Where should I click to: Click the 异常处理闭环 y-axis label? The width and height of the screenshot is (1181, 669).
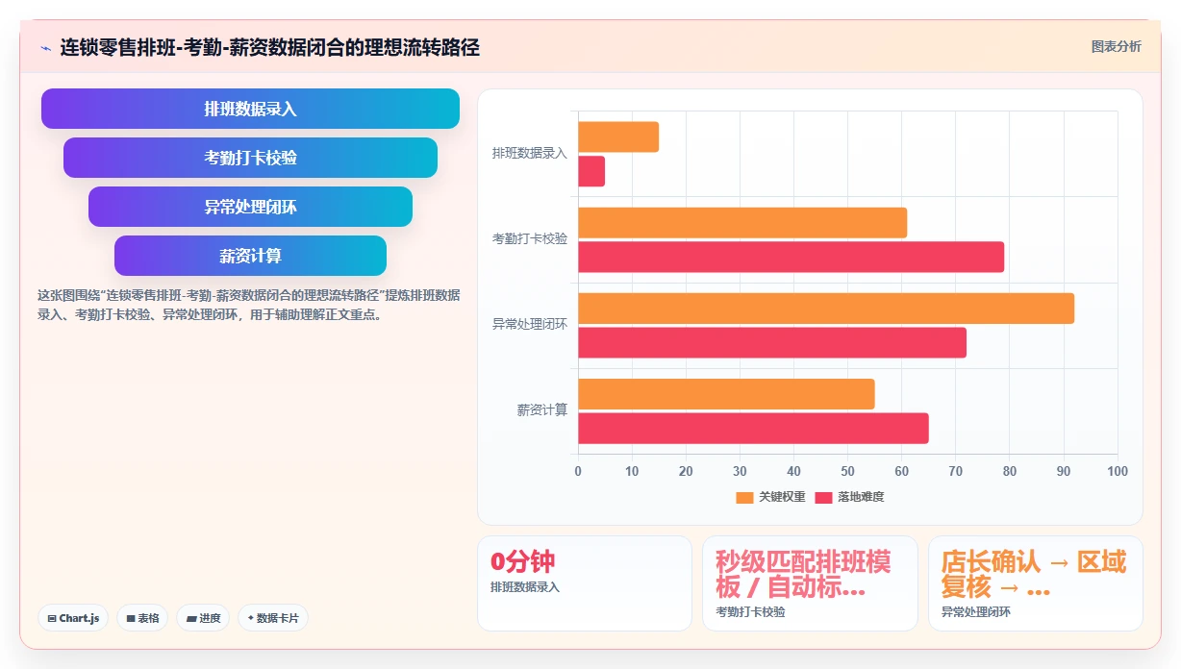[x=530, y=324]
